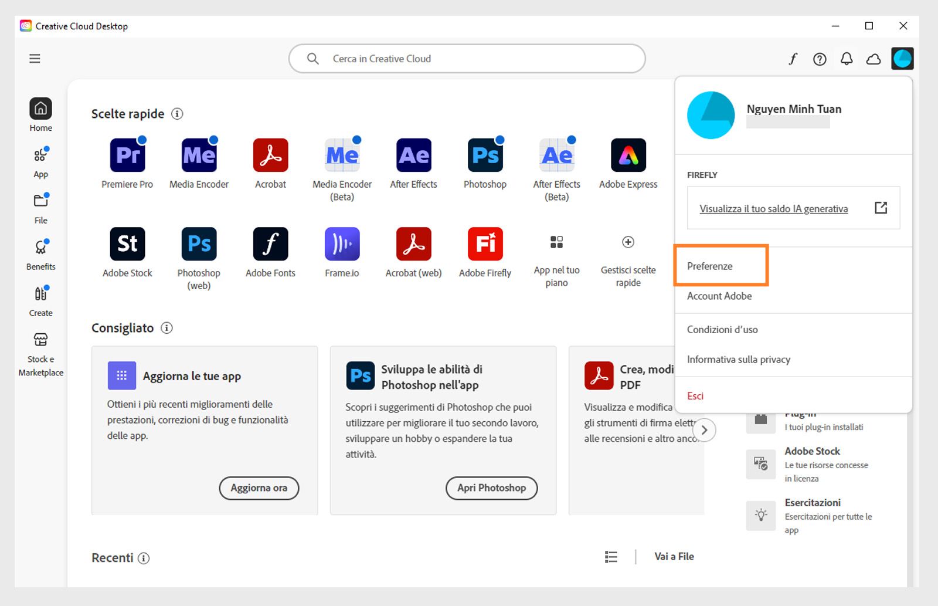Open Photoshop from Scelte rapide
The image size is (938, 606).
point(485,155)
